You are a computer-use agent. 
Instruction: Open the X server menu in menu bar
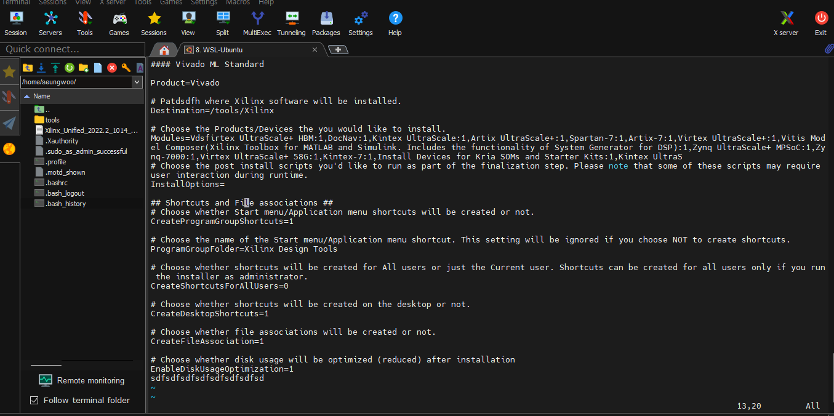coord(112,2)
